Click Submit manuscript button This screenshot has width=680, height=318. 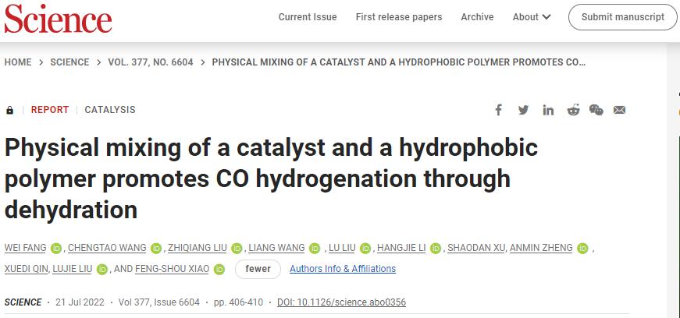(x=623, y=17)
